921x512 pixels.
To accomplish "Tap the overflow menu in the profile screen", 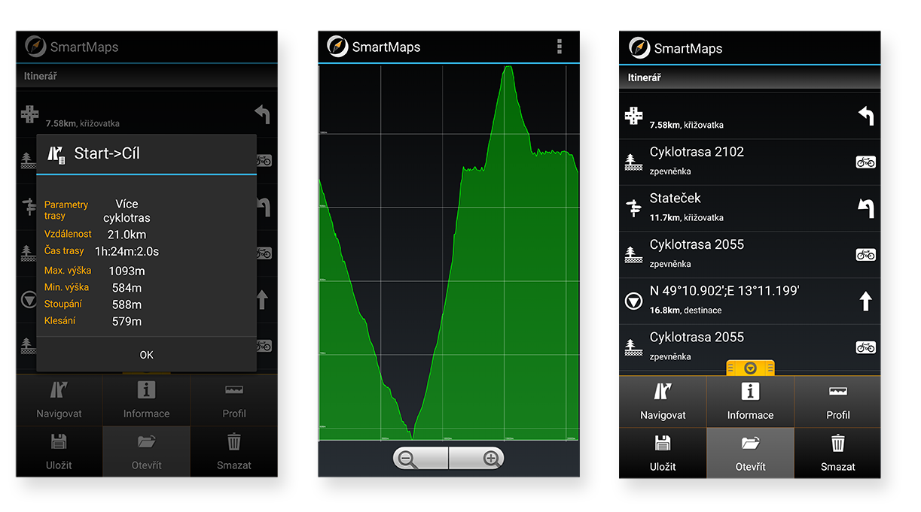I will 559,47.
